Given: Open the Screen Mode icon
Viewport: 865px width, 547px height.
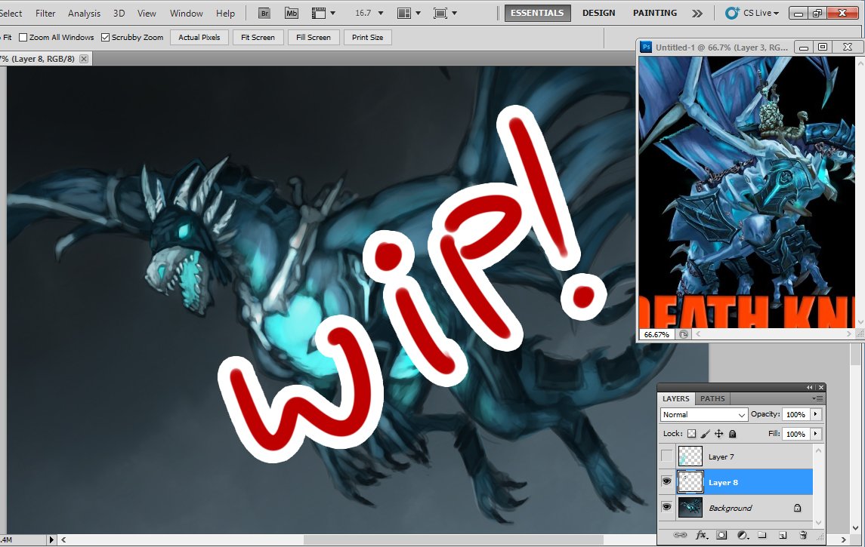Looking at the screenshot, I should click(440, 14).
